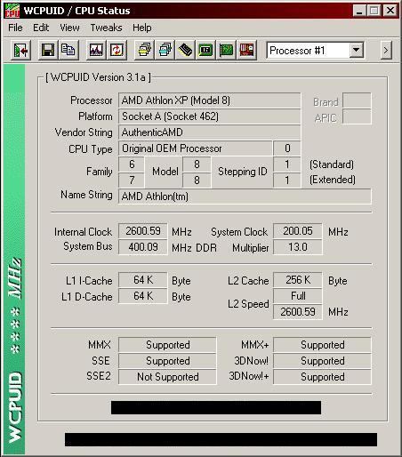The image size is (402, 457).
Task: Click the L2 Speed 2600.59 MHz value
Action: pos(298,312)
